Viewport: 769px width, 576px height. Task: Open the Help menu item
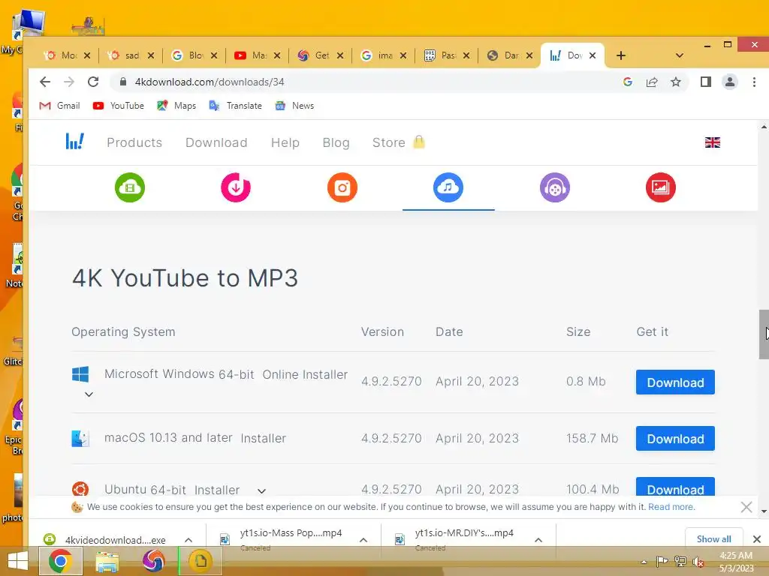click(x=285, y=142)
